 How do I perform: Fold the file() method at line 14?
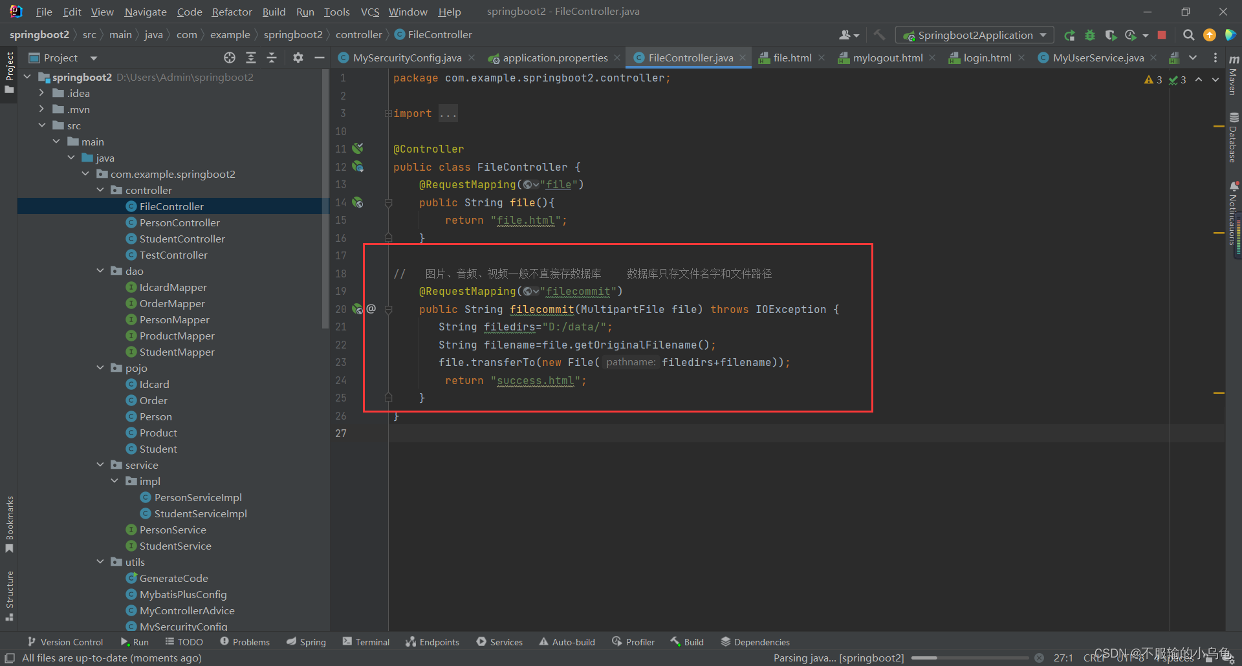tap(388, 203)
